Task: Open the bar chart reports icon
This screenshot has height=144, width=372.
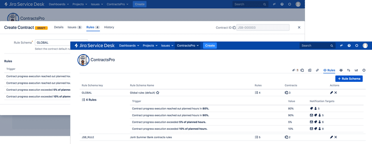Action: [x=356, y=70]
